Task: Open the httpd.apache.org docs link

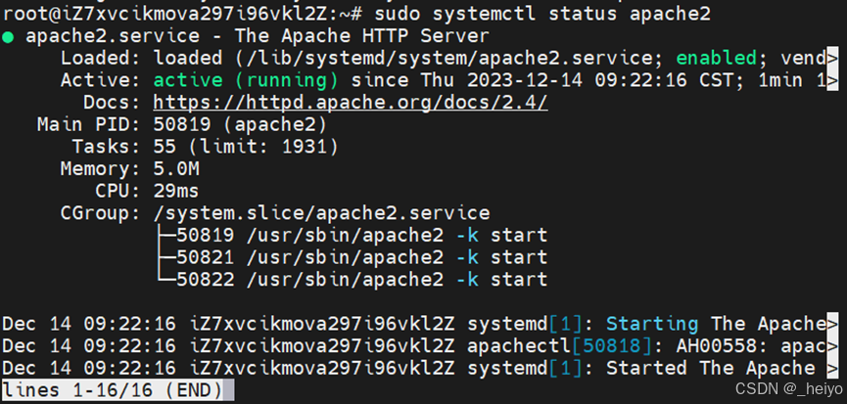Action: coord(350,103)
